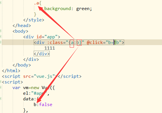Click the "</div>" tag just above "</body>"
The width and height of the screenshot is (162, 113).
pos(31,59)
